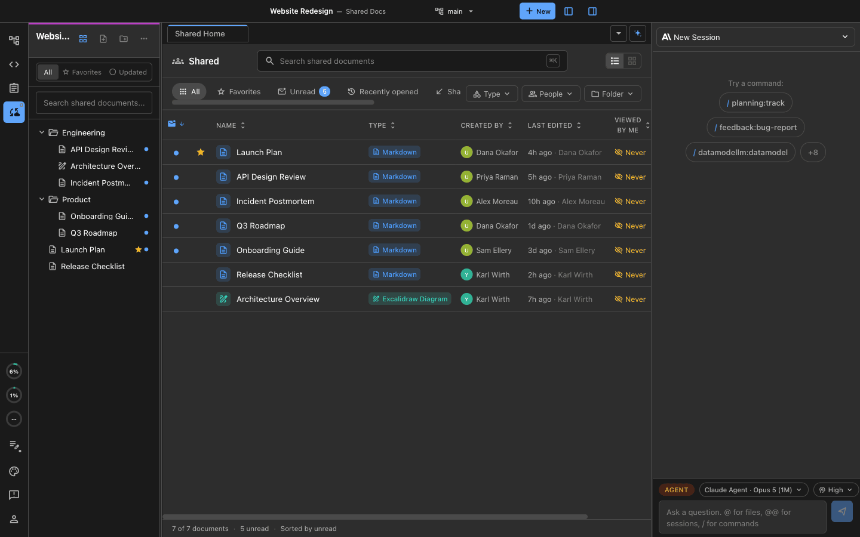Click the horizontal scrollbar above the status bar

tap(375, 517)
